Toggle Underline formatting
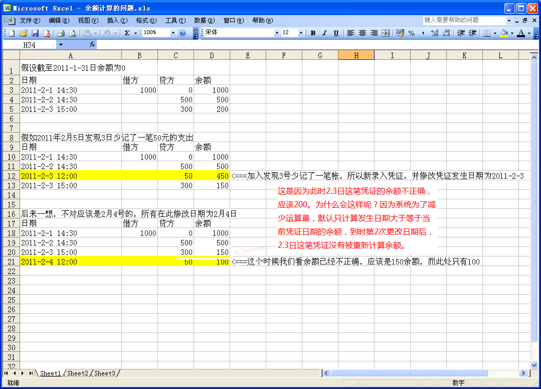The height and width of the screenshot is (389, 541). (x=336, y=33)
